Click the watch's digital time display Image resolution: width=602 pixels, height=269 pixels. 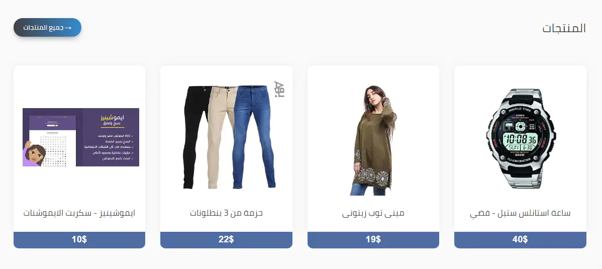(520, 139)
